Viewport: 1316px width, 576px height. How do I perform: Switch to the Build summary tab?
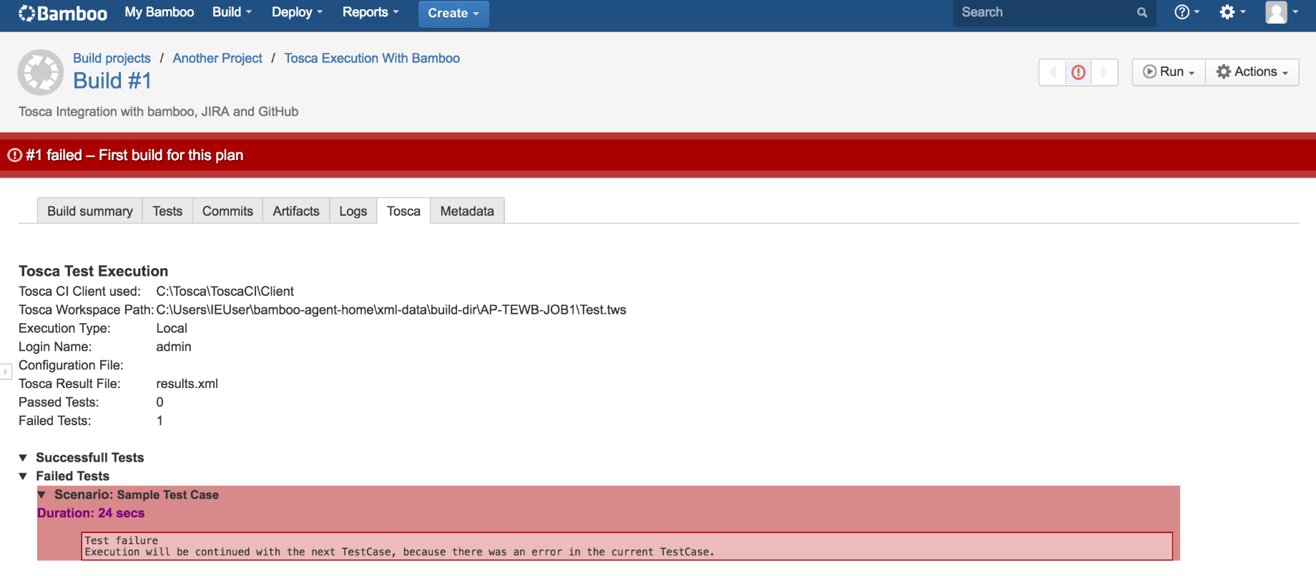coord(90,211)
